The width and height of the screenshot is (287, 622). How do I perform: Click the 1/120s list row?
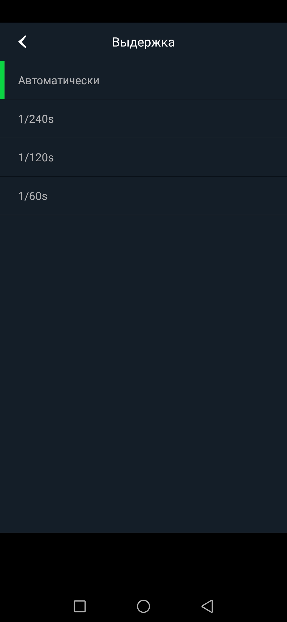(143, 157)
